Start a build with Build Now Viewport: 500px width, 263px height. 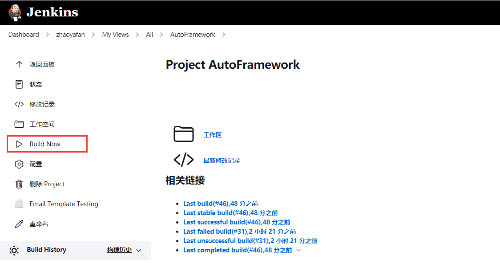tap(45, 144)
